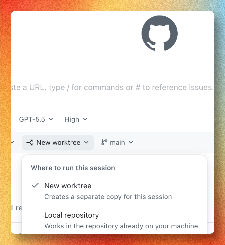
Task: Click the partially hidden chevron left of New worktree
Action: pyautogui.click(x=12, y=142)
